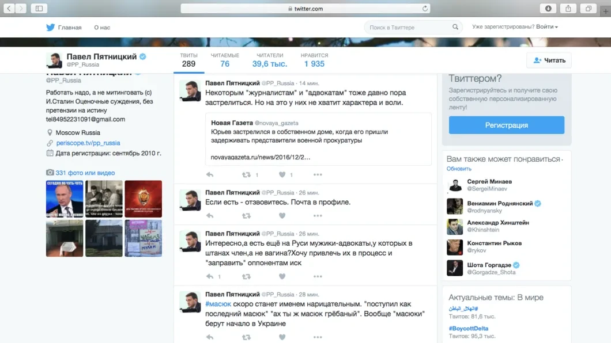Viewport: 611px width, 343px height.
Task: Toggle the Safari sidebar button
Action: click(x=39, y=9)
